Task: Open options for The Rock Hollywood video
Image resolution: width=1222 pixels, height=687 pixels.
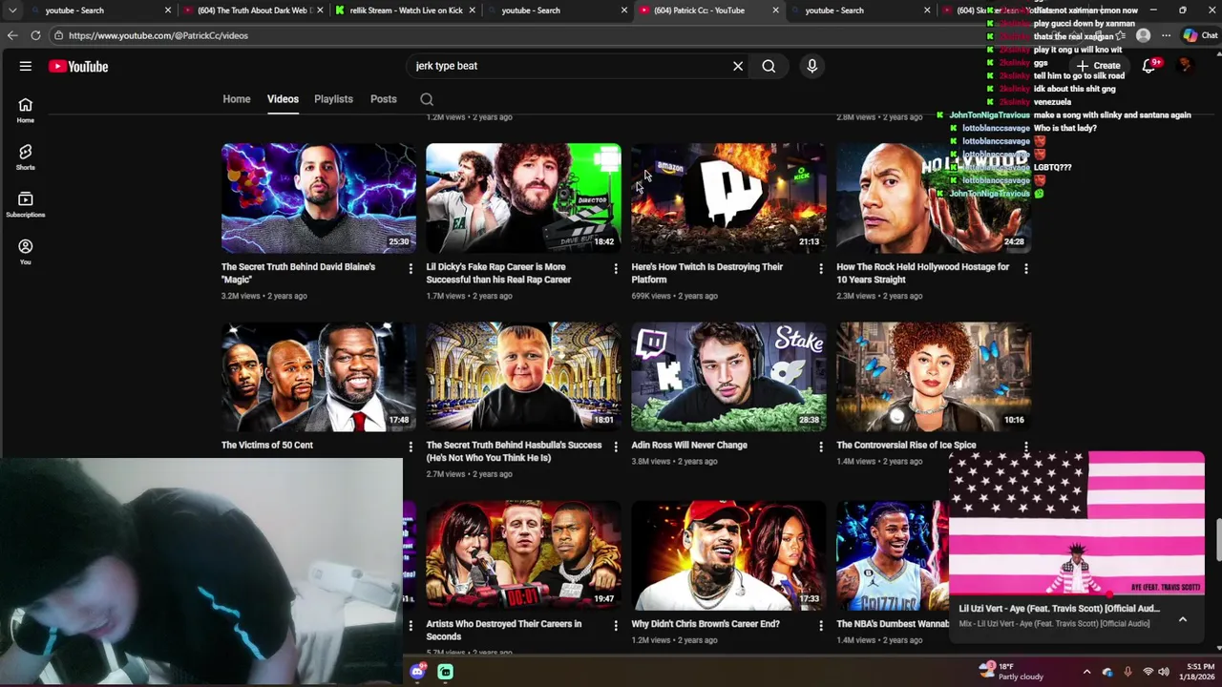Action: pos(1026,269)
